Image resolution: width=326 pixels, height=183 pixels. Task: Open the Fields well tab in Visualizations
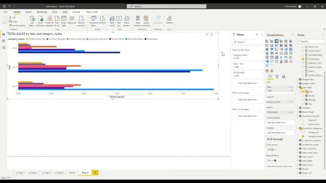click(270, 77)
